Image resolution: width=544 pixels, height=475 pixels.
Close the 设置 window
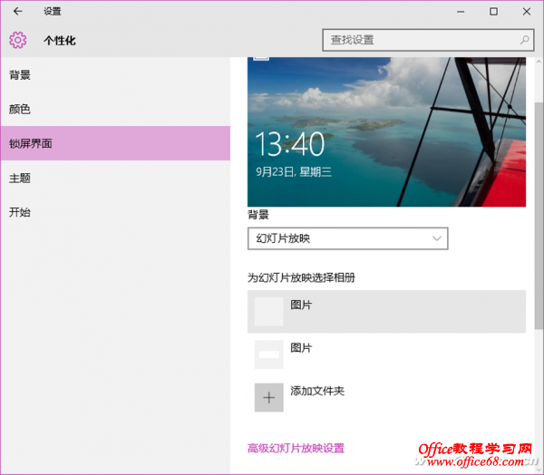point(527,12)
